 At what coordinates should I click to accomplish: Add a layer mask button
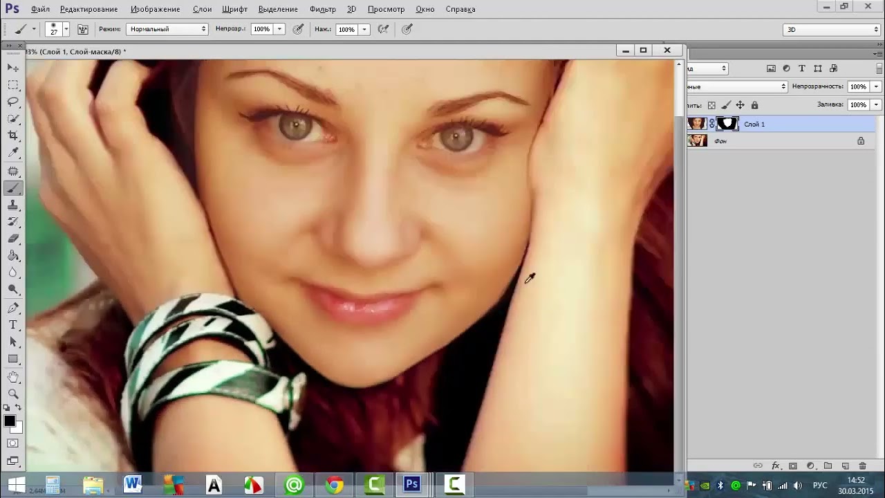click(793, 466)
